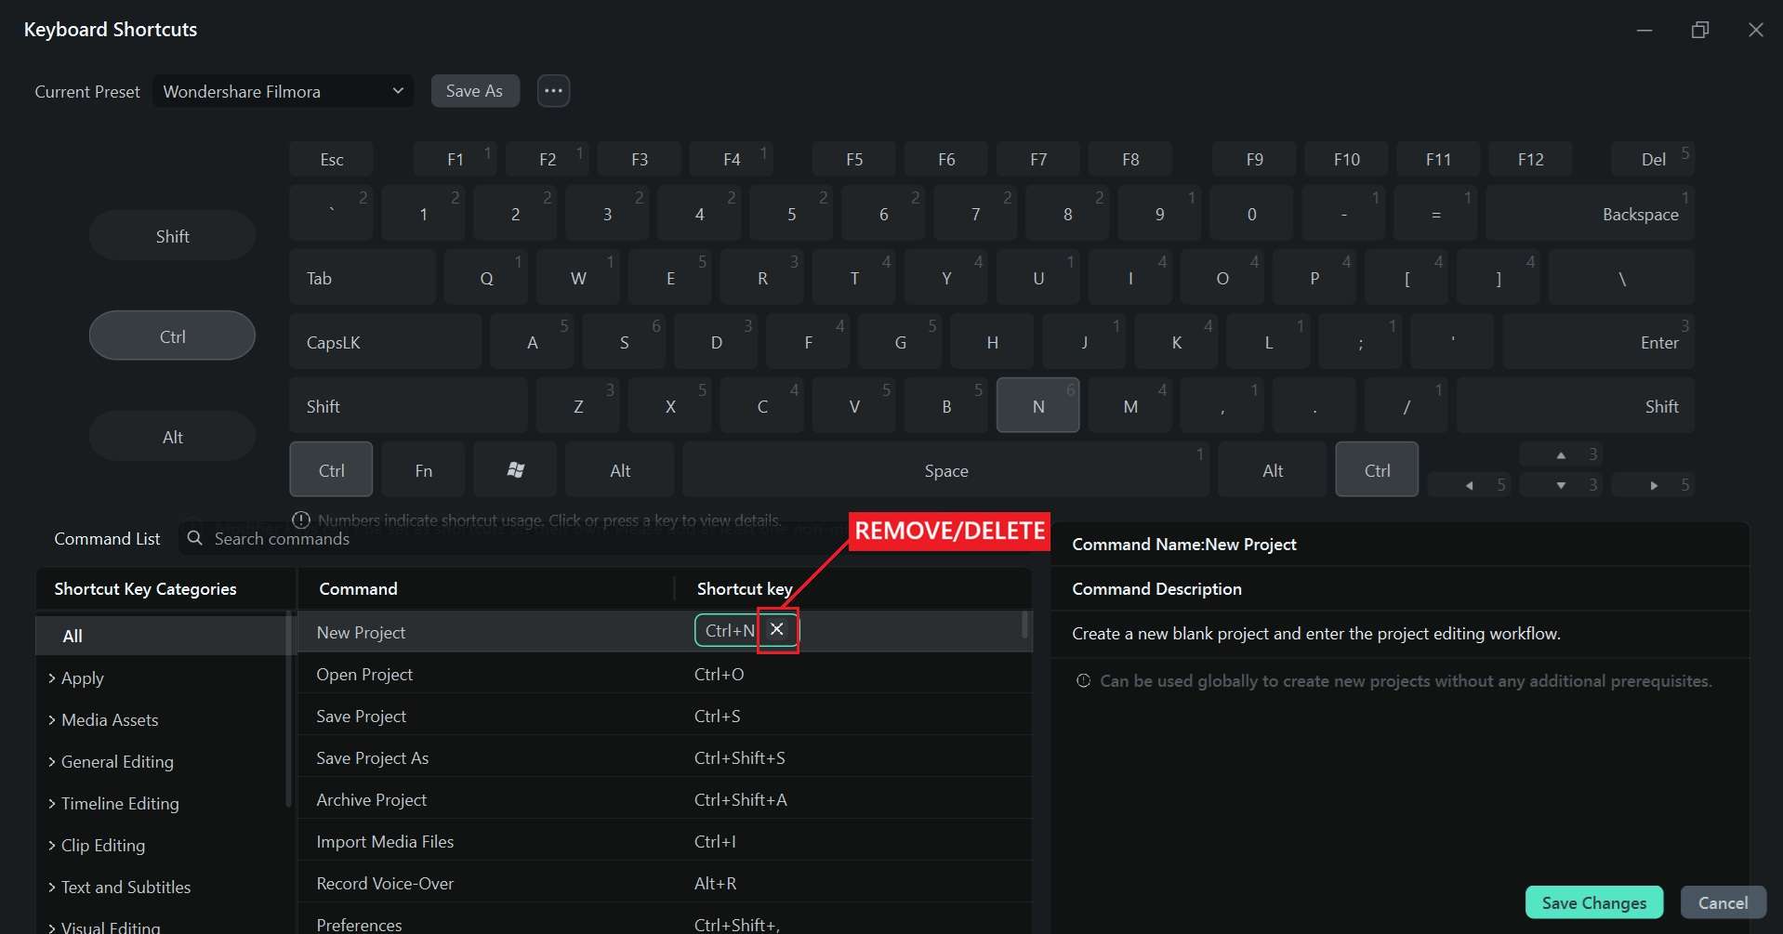Select the New Project command row

(x=665, y=632)
